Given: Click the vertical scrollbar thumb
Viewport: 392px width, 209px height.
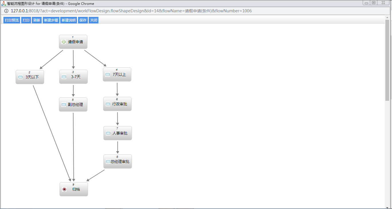Looking at the screenshot, I should coord(387,60).
